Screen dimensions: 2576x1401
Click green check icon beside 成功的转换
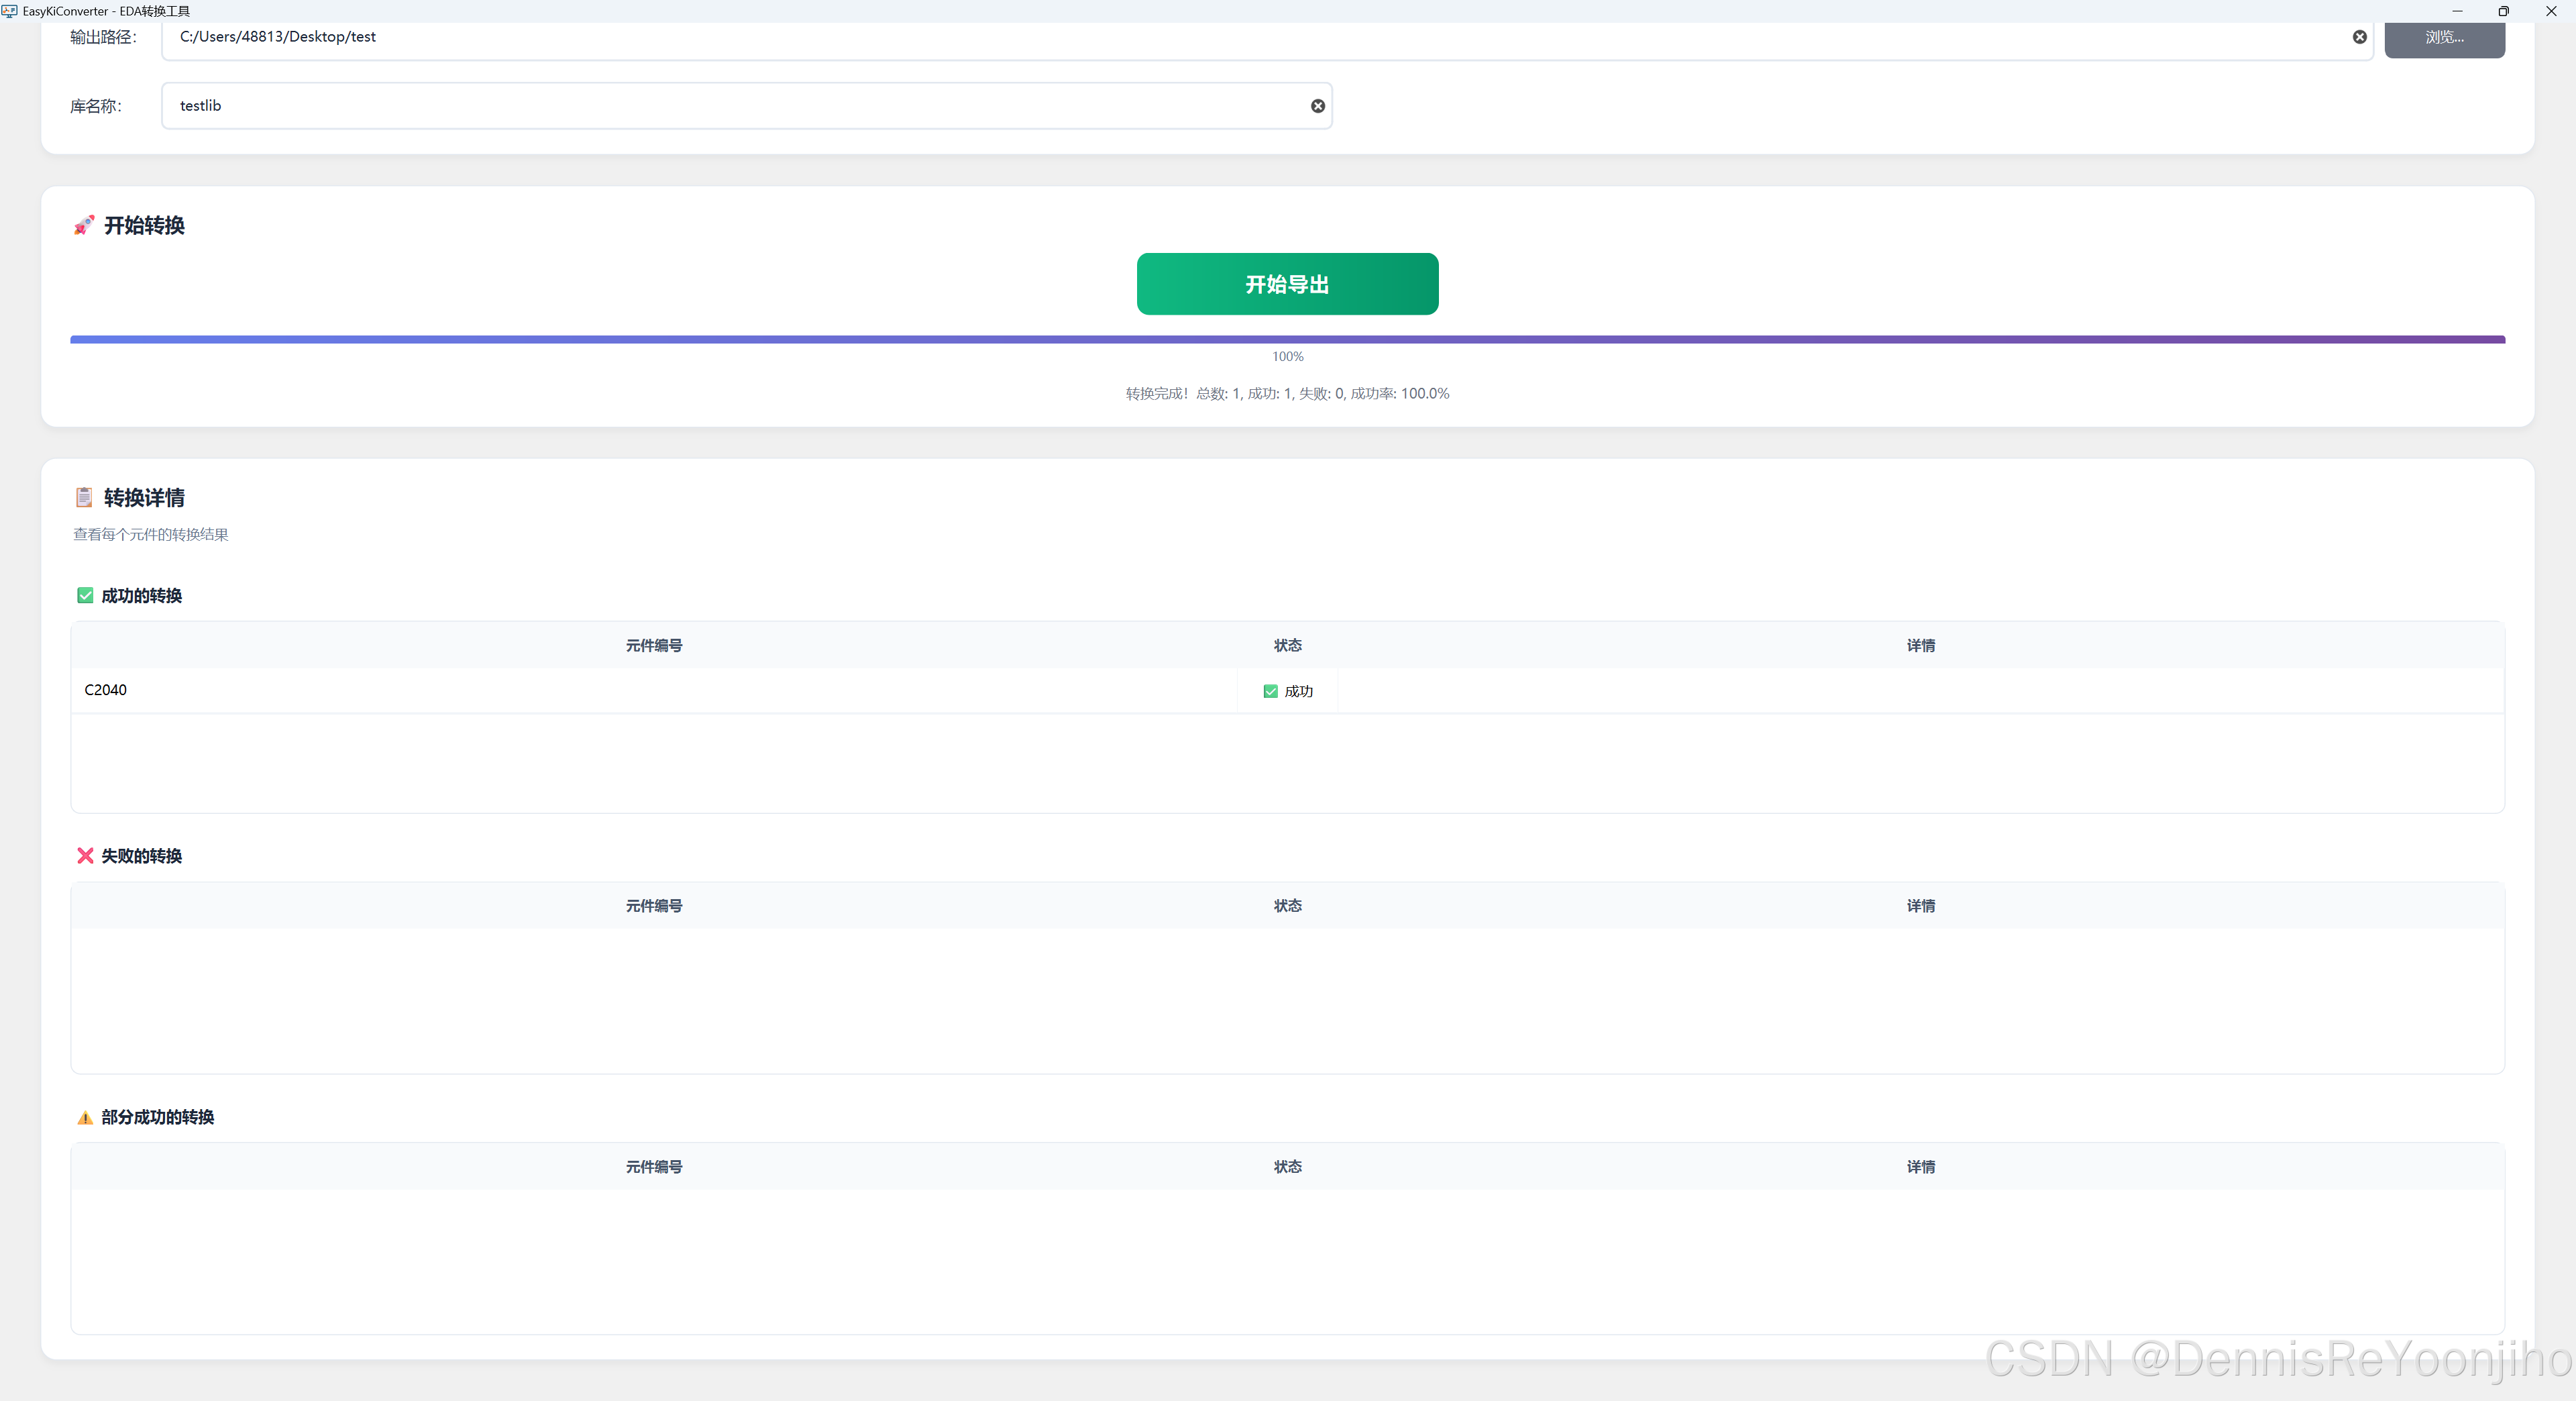click(x=85, y=595)
